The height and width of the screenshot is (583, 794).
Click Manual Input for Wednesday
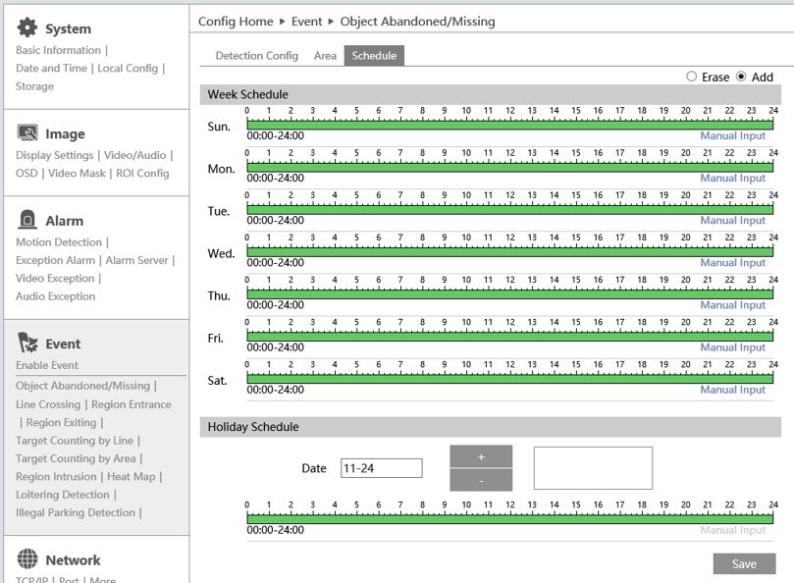coord(732,263)
